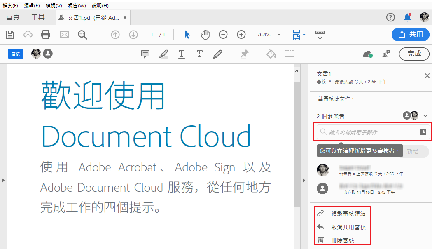This screenshot has height=249, width=432.
Task: Open Help question mark icon
Action: tap(390, 17)
